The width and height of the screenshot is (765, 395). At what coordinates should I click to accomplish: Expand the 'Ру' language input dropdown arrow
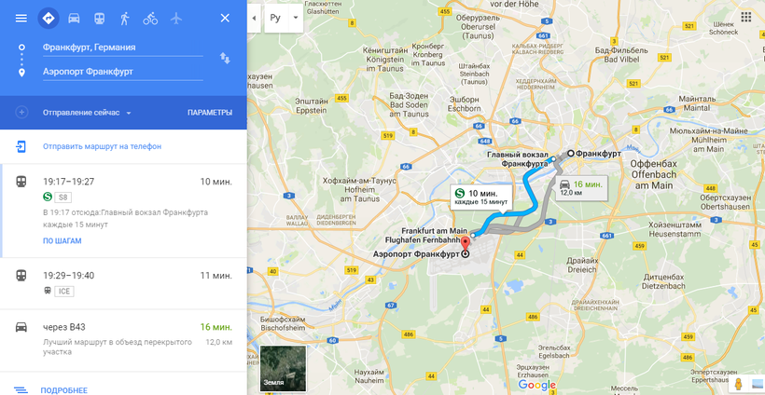click(295, 18)
